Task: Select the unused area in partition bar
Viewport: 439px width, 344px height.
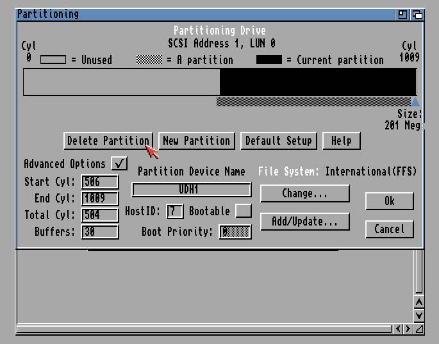Action: [x=121, y=82]
